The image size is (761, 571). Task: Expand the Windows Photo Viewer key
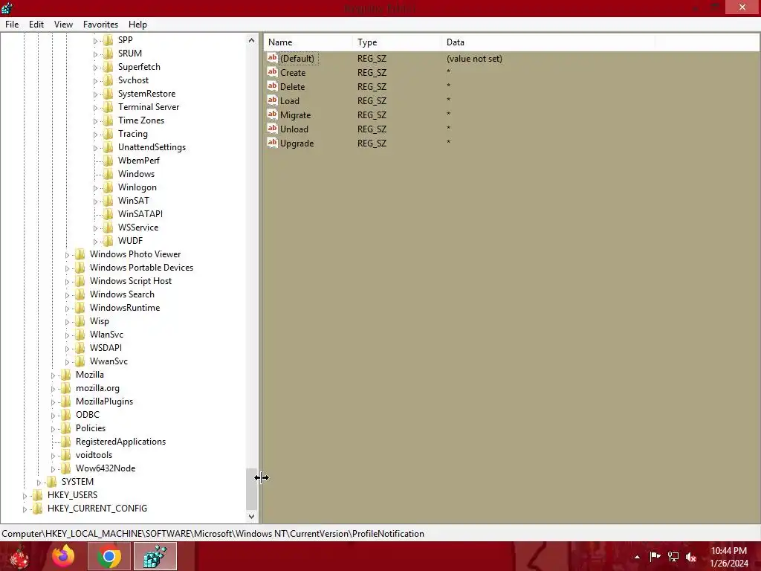68,254
